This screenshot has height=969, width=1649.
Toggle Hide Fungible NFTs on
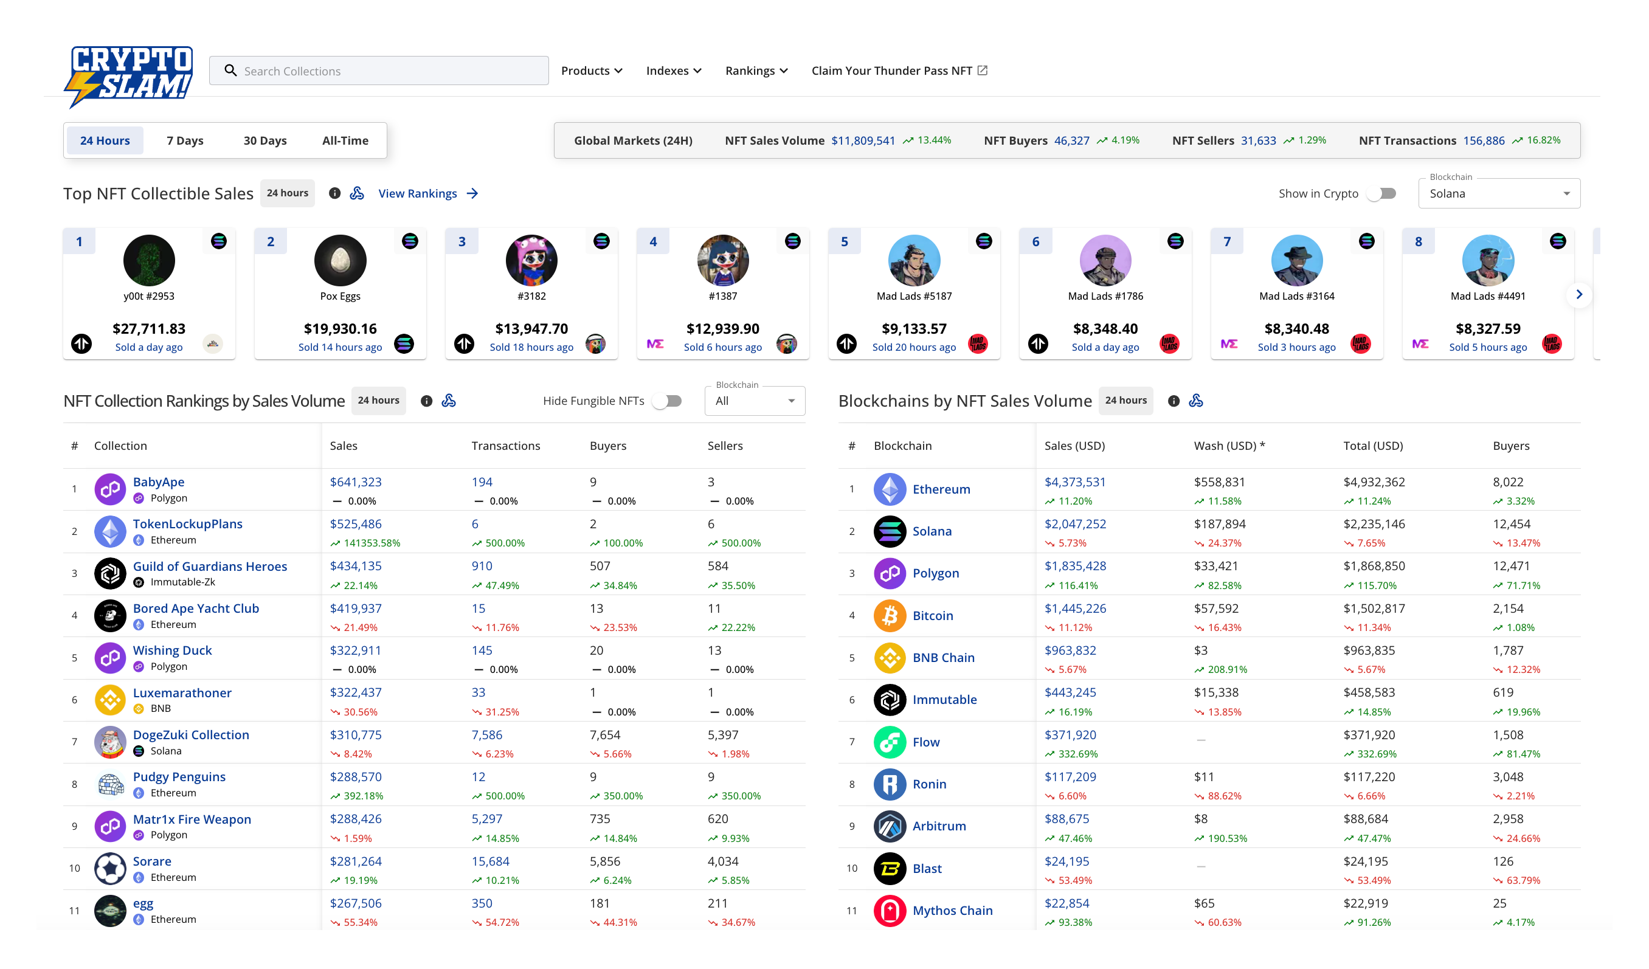668,401
